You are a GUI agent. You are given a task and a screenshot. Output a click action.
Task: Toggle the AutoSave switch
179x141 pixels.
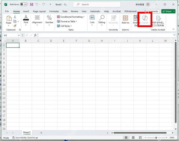point(24,4)
